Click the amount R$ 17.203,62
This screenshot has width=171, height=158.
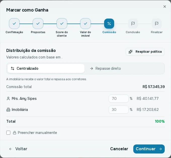(x=148, y=110)
